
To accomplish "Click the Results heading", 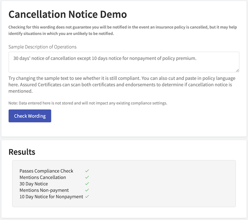I will coord(22,152).
